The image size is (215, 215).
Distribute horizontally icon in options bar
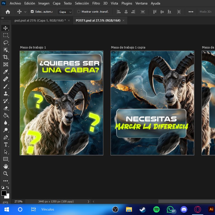(179, 12)
